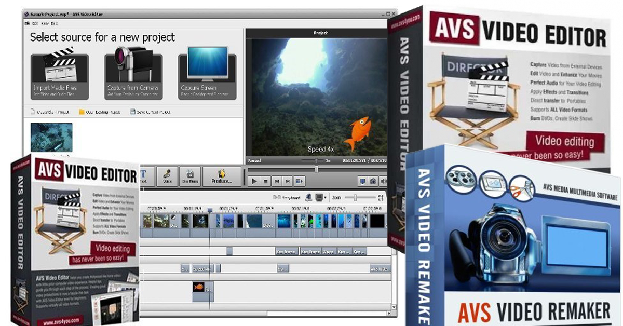Switch to Storyboard view
The width and height of the screenshot is (623, 326).
pyautogui.click(x=287, y=198)
